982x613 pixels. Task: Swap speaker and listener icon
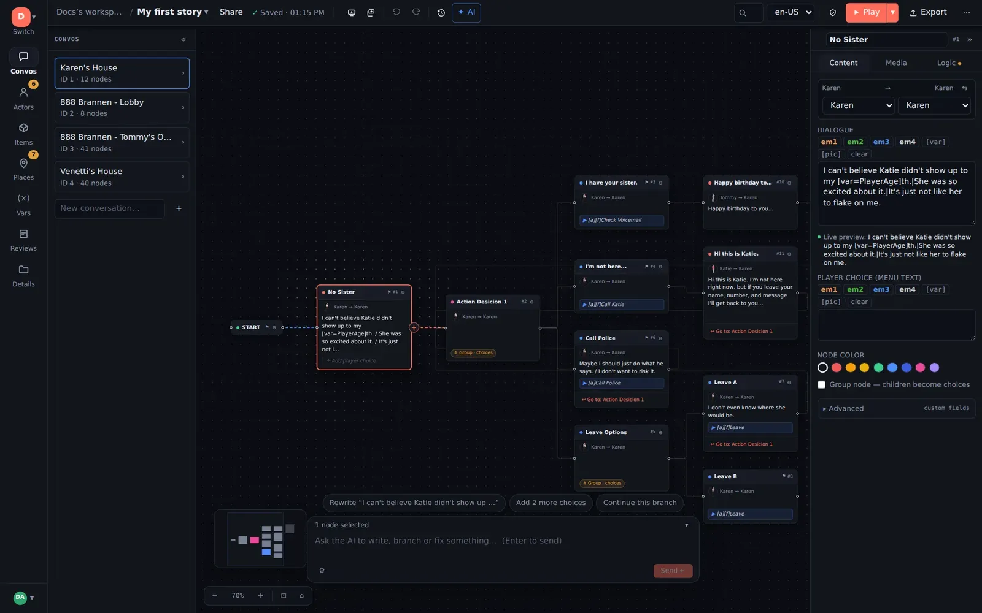[964, 88]
